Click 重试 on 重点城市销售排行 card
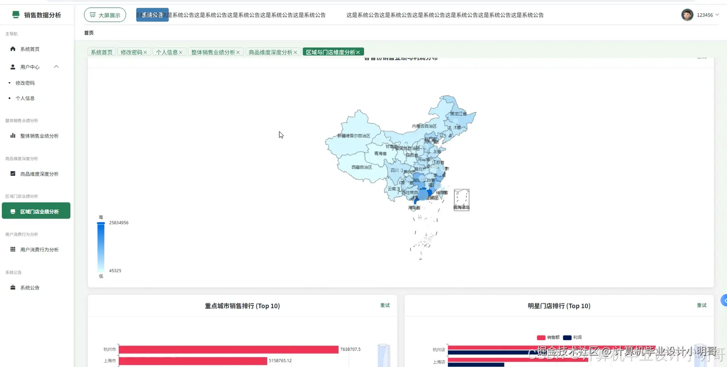Screen dimensions: 727x367 point(385,305)
